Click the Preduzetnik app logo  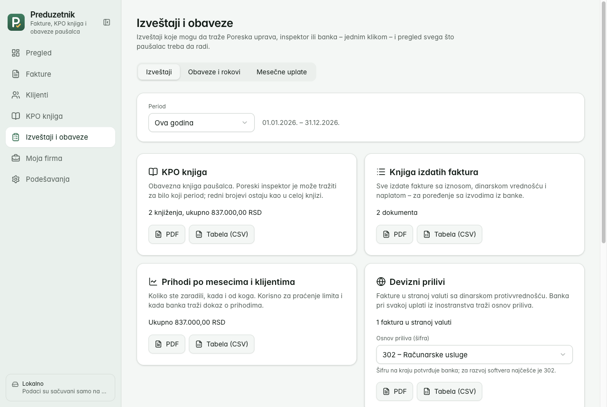[16, 22]
